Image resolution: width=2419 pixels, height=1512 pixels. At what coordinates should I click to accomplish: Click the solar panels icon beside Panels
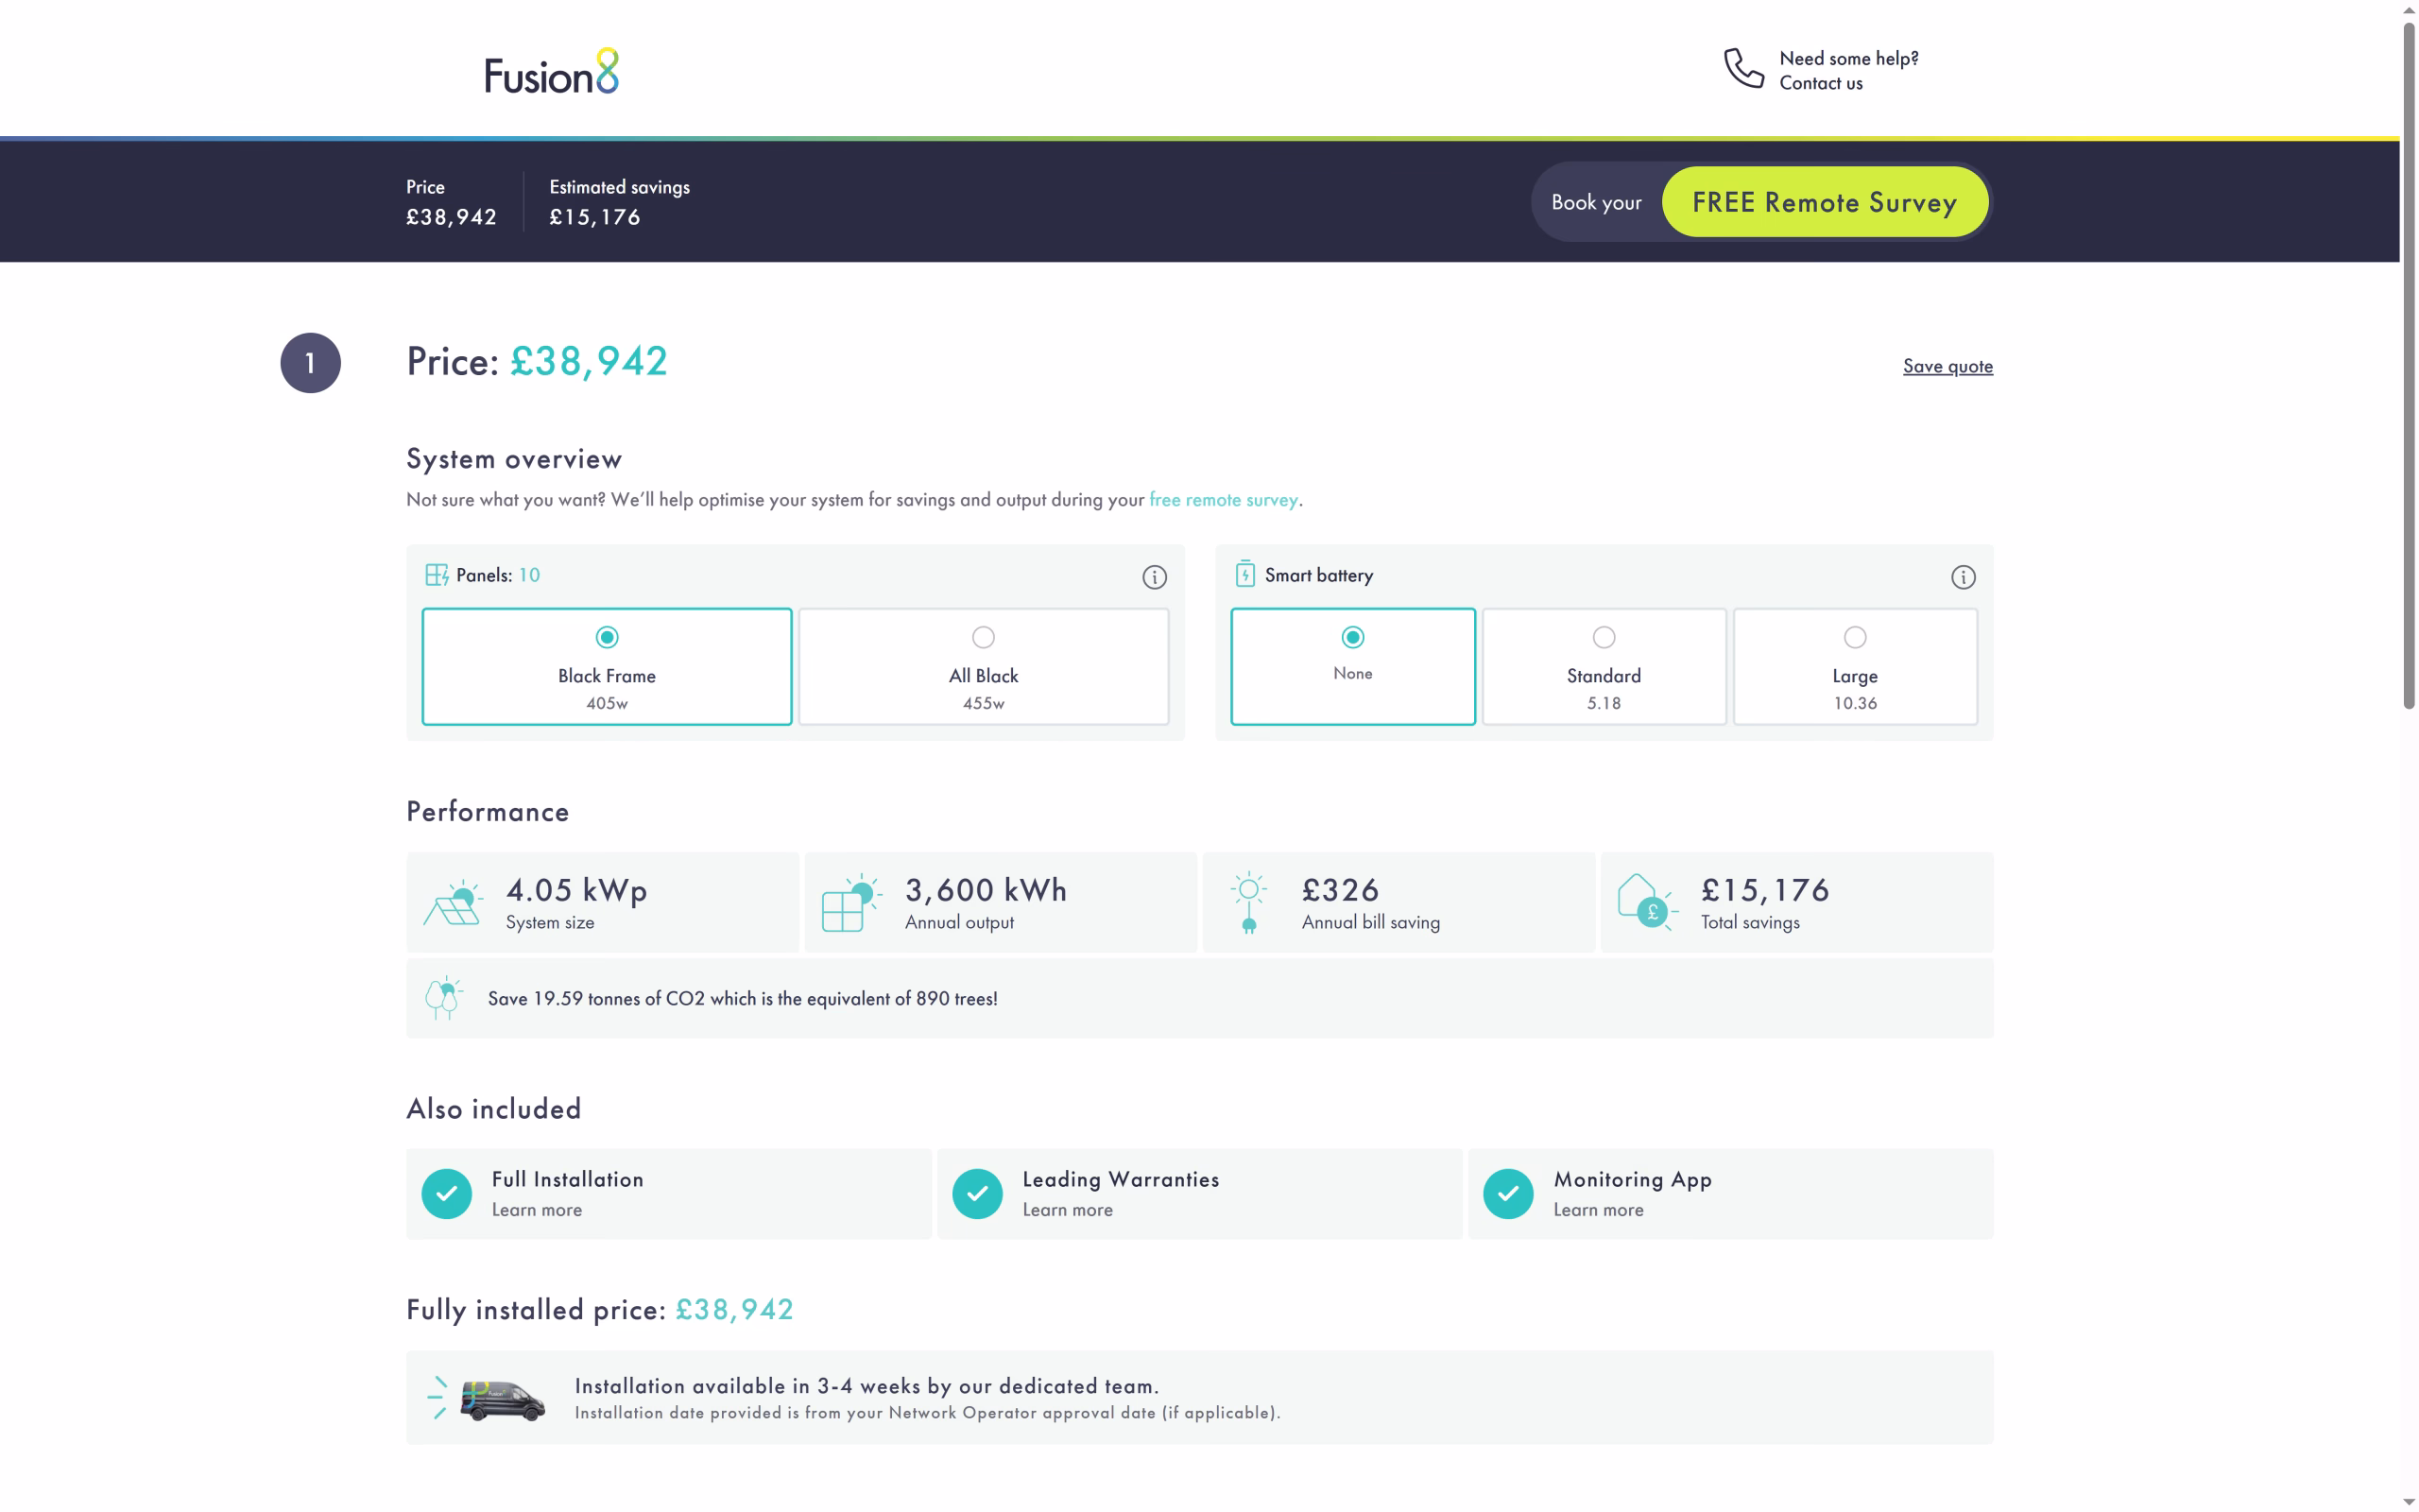437,575
